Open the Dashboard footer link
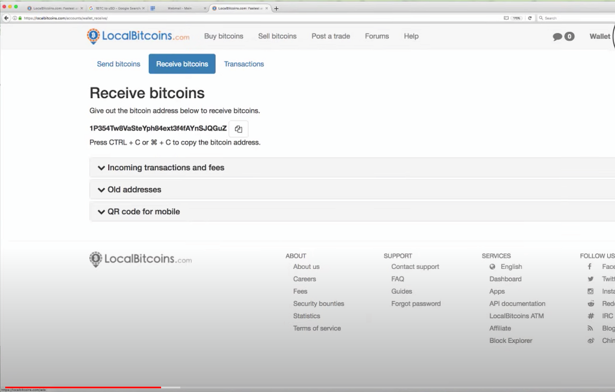 tap(505, 279)
